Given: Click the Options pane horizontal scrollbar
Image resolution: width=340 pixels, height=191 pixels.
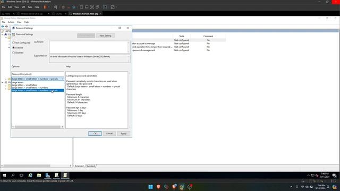Looking at the screenshot, I should coord(38,127).
